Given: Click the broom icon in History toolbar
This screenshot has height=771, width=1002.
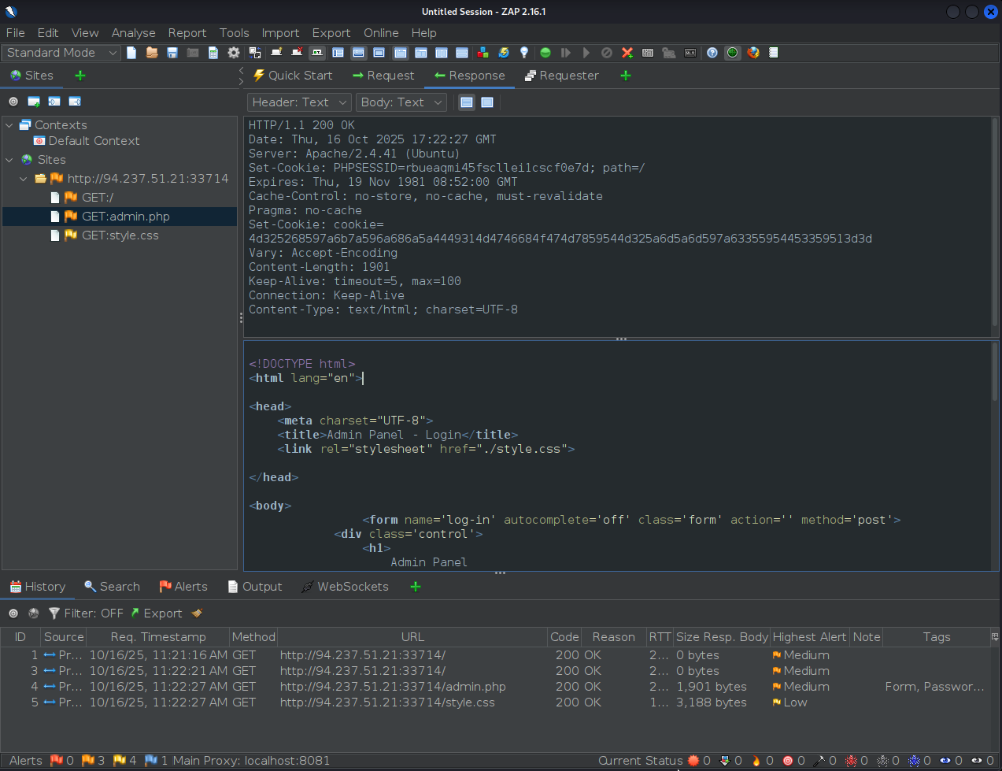Looking at the screenshot, I should tap(197, 613).
